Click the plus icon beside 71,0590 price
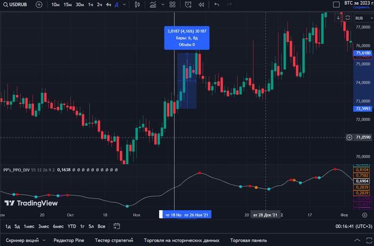 (349, 137)
